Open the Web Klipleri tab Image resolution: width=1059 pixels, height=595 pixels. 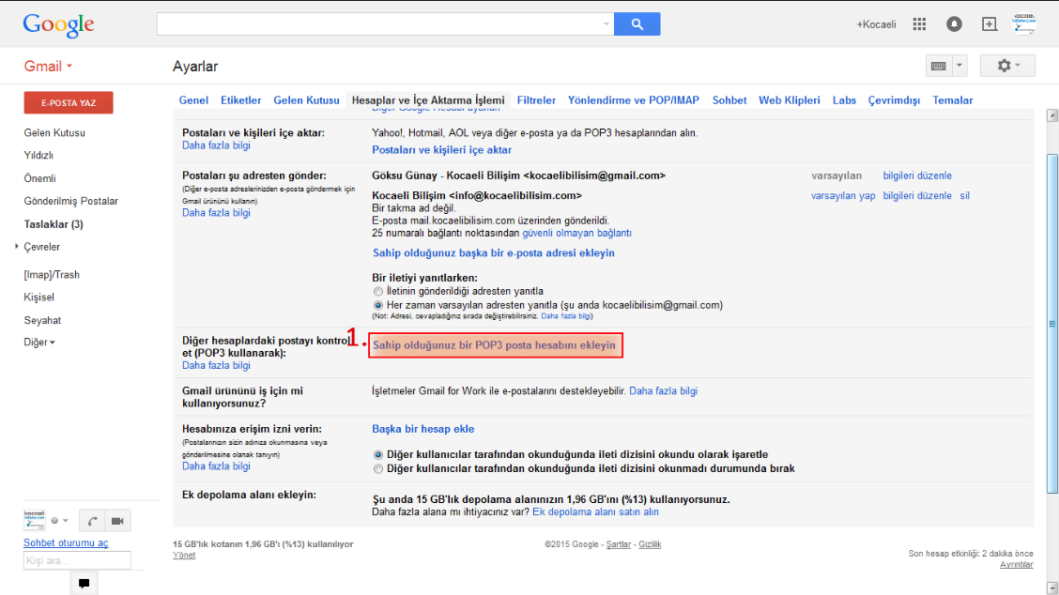coord(789,100)
